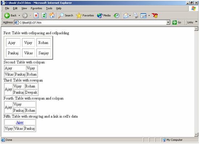Click the page icon in the Address bar

pyautogui.click(x=17, y=22)
